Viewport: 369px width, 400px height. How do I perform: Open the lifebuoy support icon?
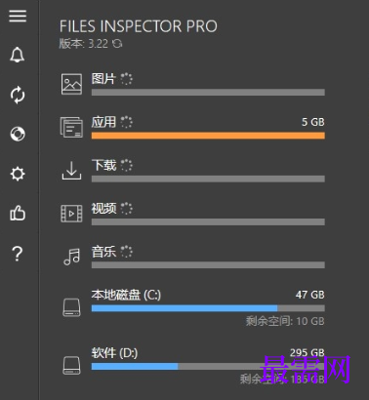[18, 134]
